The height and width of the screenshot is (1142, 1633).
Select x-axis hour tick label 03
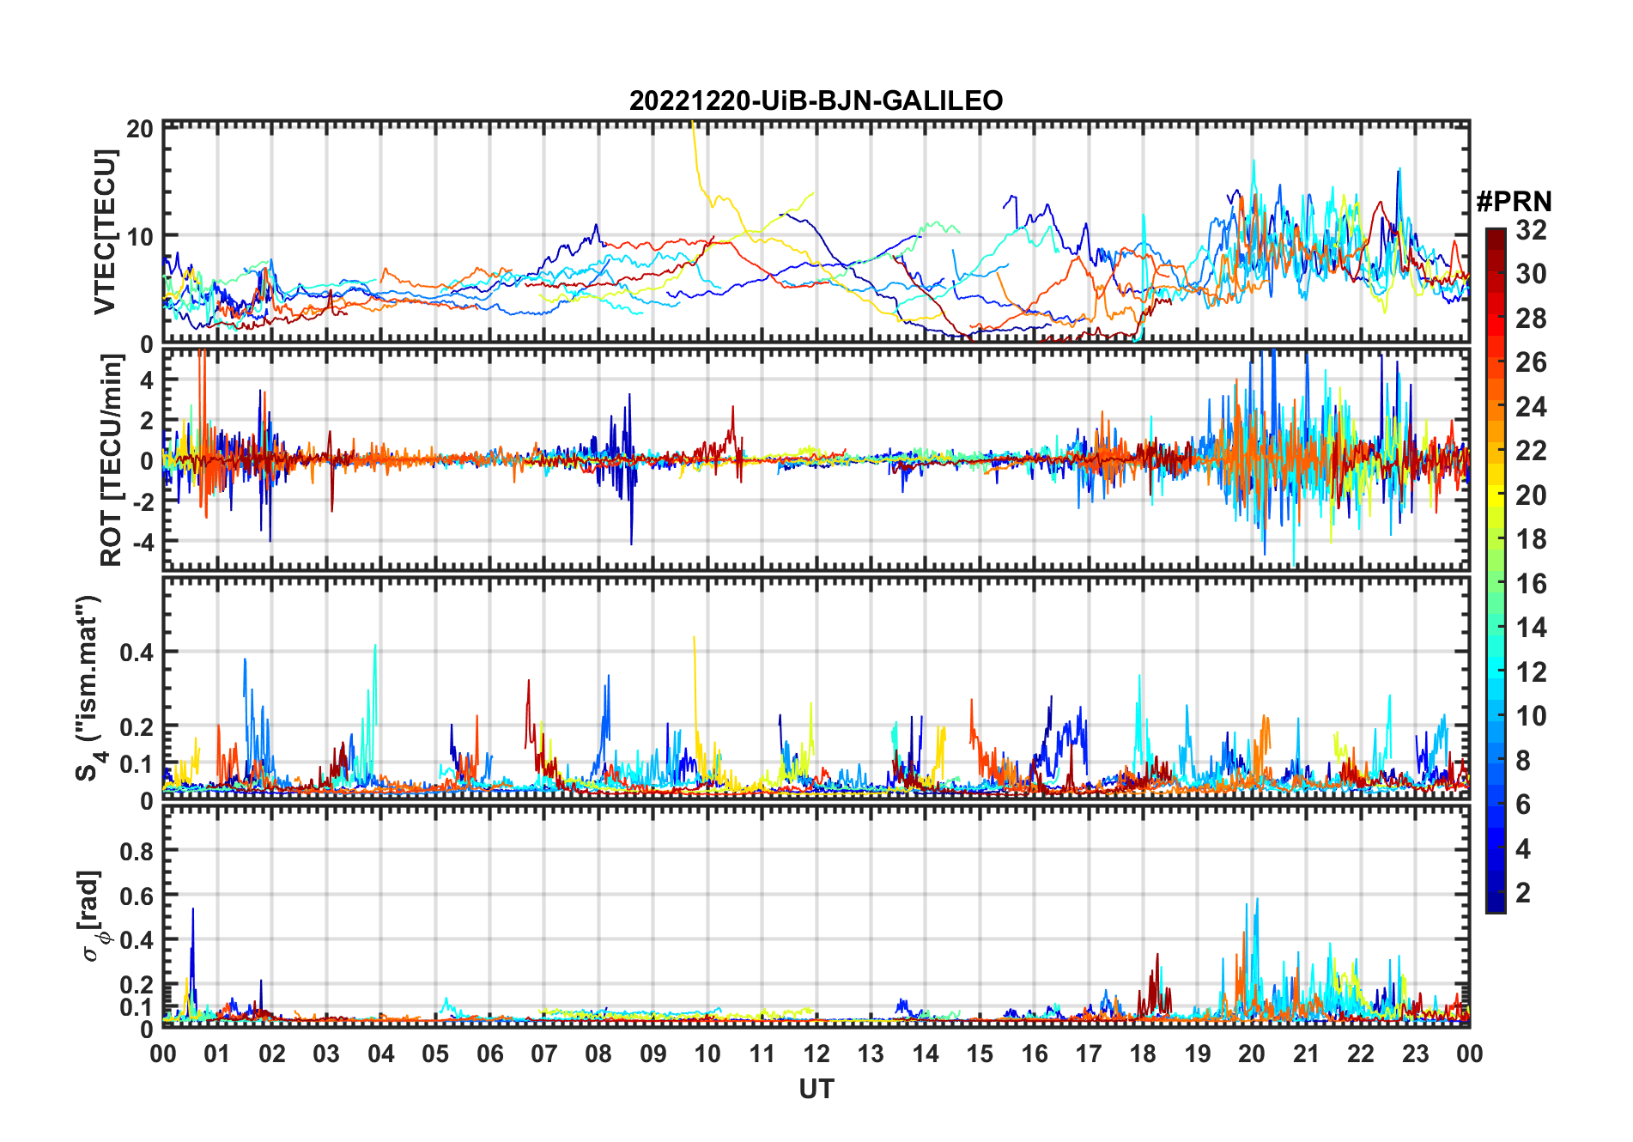[326, 1054]
